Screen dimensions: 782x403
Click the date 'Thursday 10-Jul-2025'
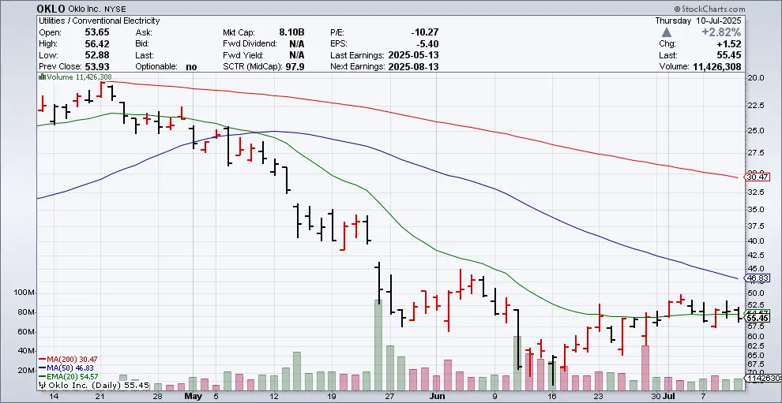point(698,21)
